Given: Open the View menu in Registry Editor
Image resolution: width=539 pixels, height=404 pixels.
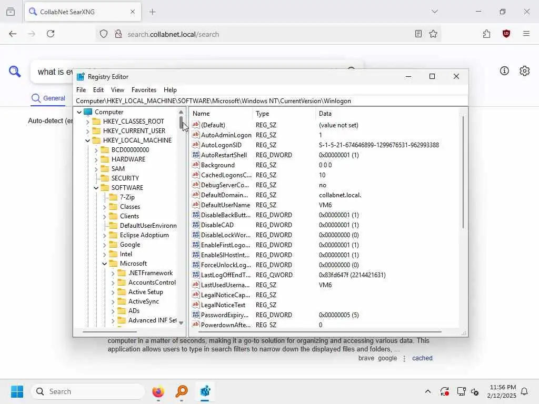Looking at the screenshot, I should pyautogui.click(x=117, y=89).
